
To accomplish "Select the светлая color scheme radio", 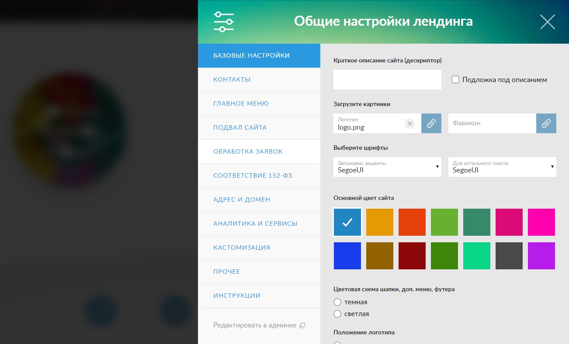I will (337, 314).
